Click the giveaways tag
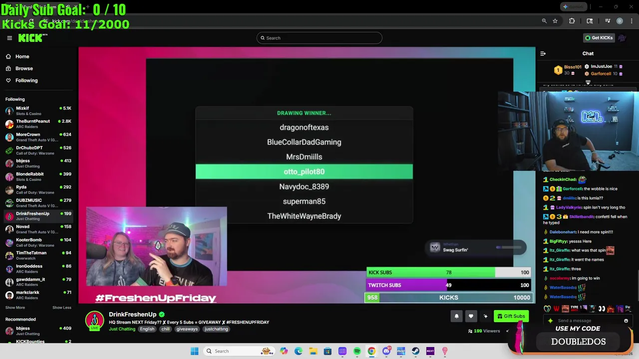This screenshot has height=359, width=639. (x=187, y=329)
